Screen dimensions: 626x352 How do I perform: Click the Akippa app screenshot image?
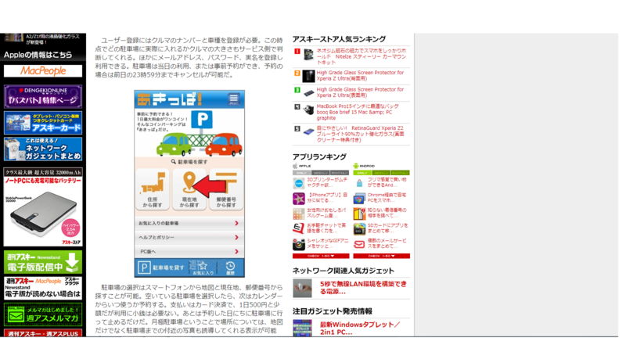tap(189, 184)
